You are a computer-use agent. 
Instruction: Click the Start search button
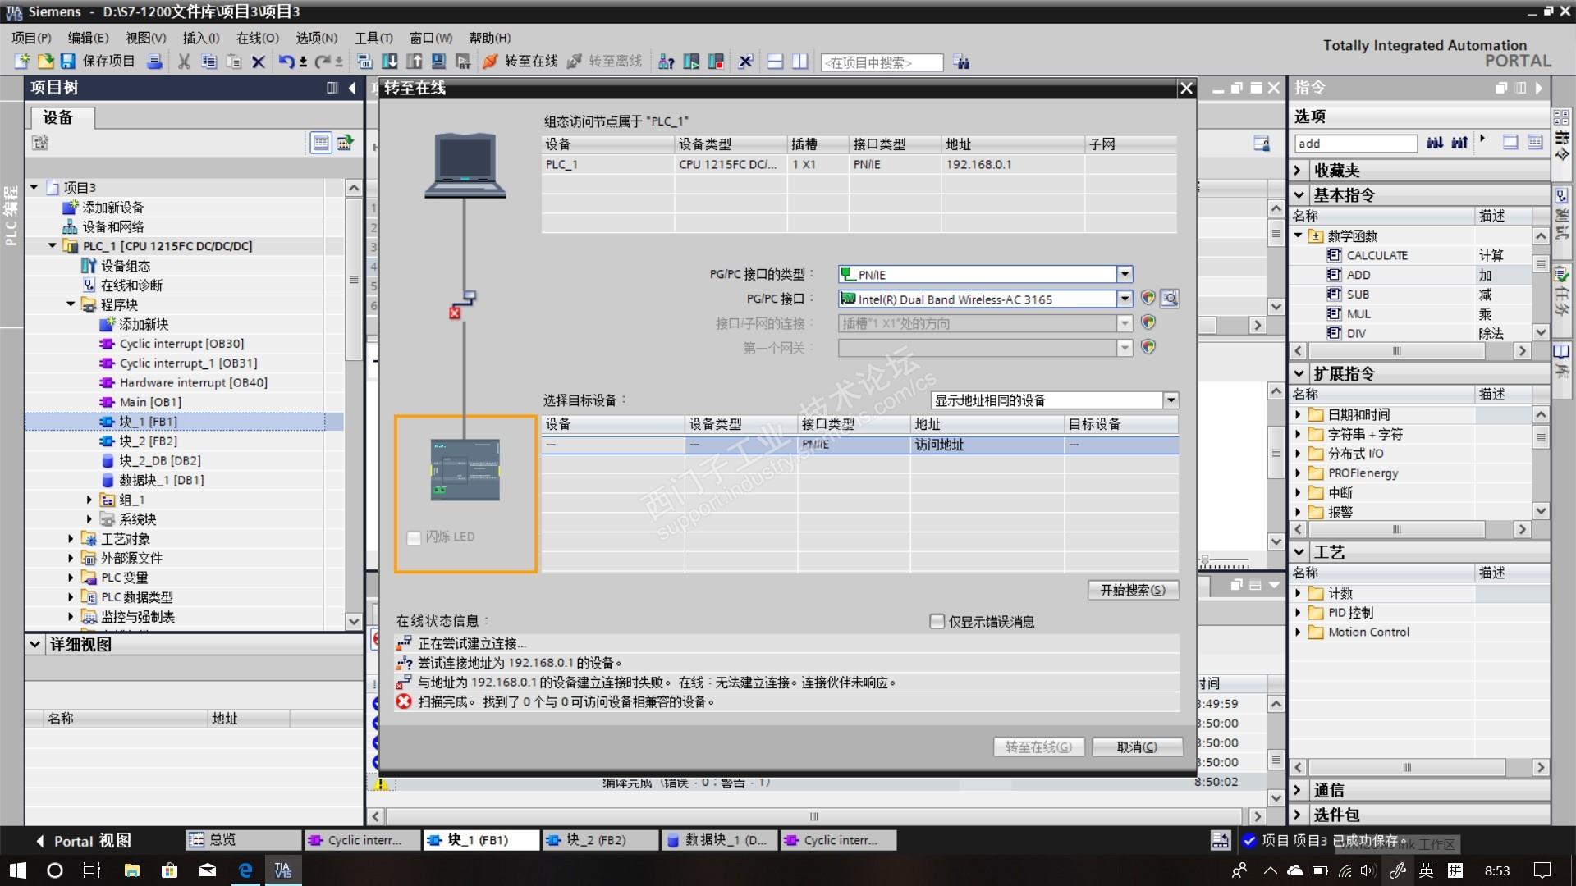click(1133, 590)
